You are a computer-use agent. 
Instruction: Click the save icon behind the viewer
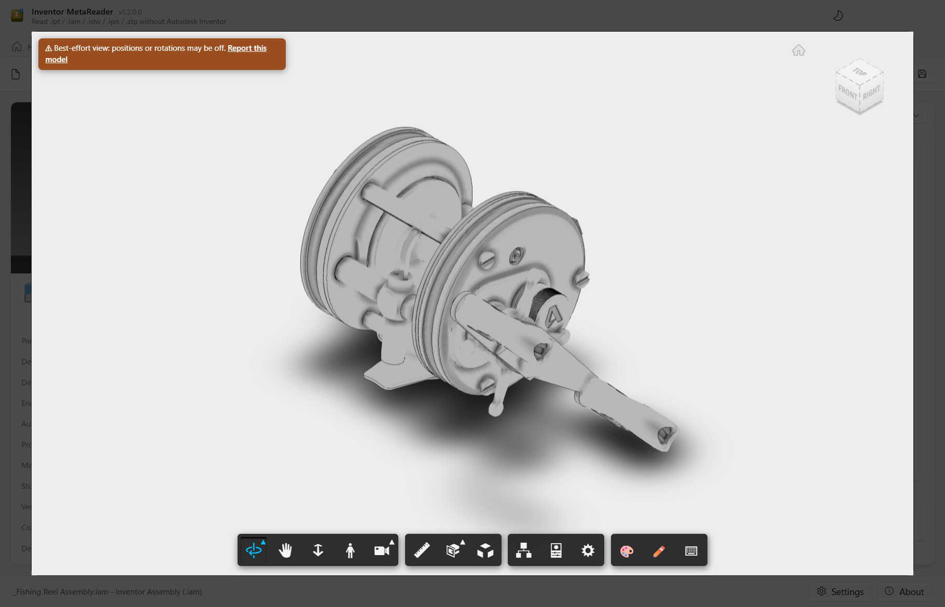tap(922, 74)
